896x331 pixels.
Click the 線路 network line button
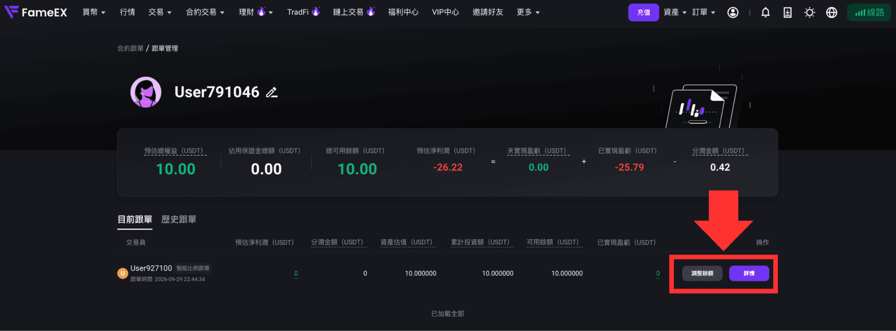click(869, 12)
